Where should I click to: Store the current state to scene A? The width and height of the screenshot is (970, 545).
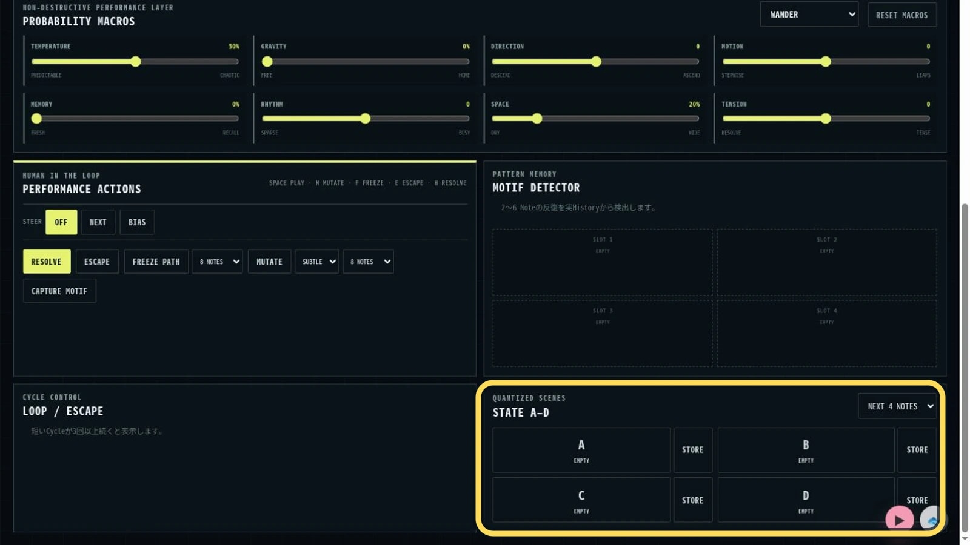692,450
